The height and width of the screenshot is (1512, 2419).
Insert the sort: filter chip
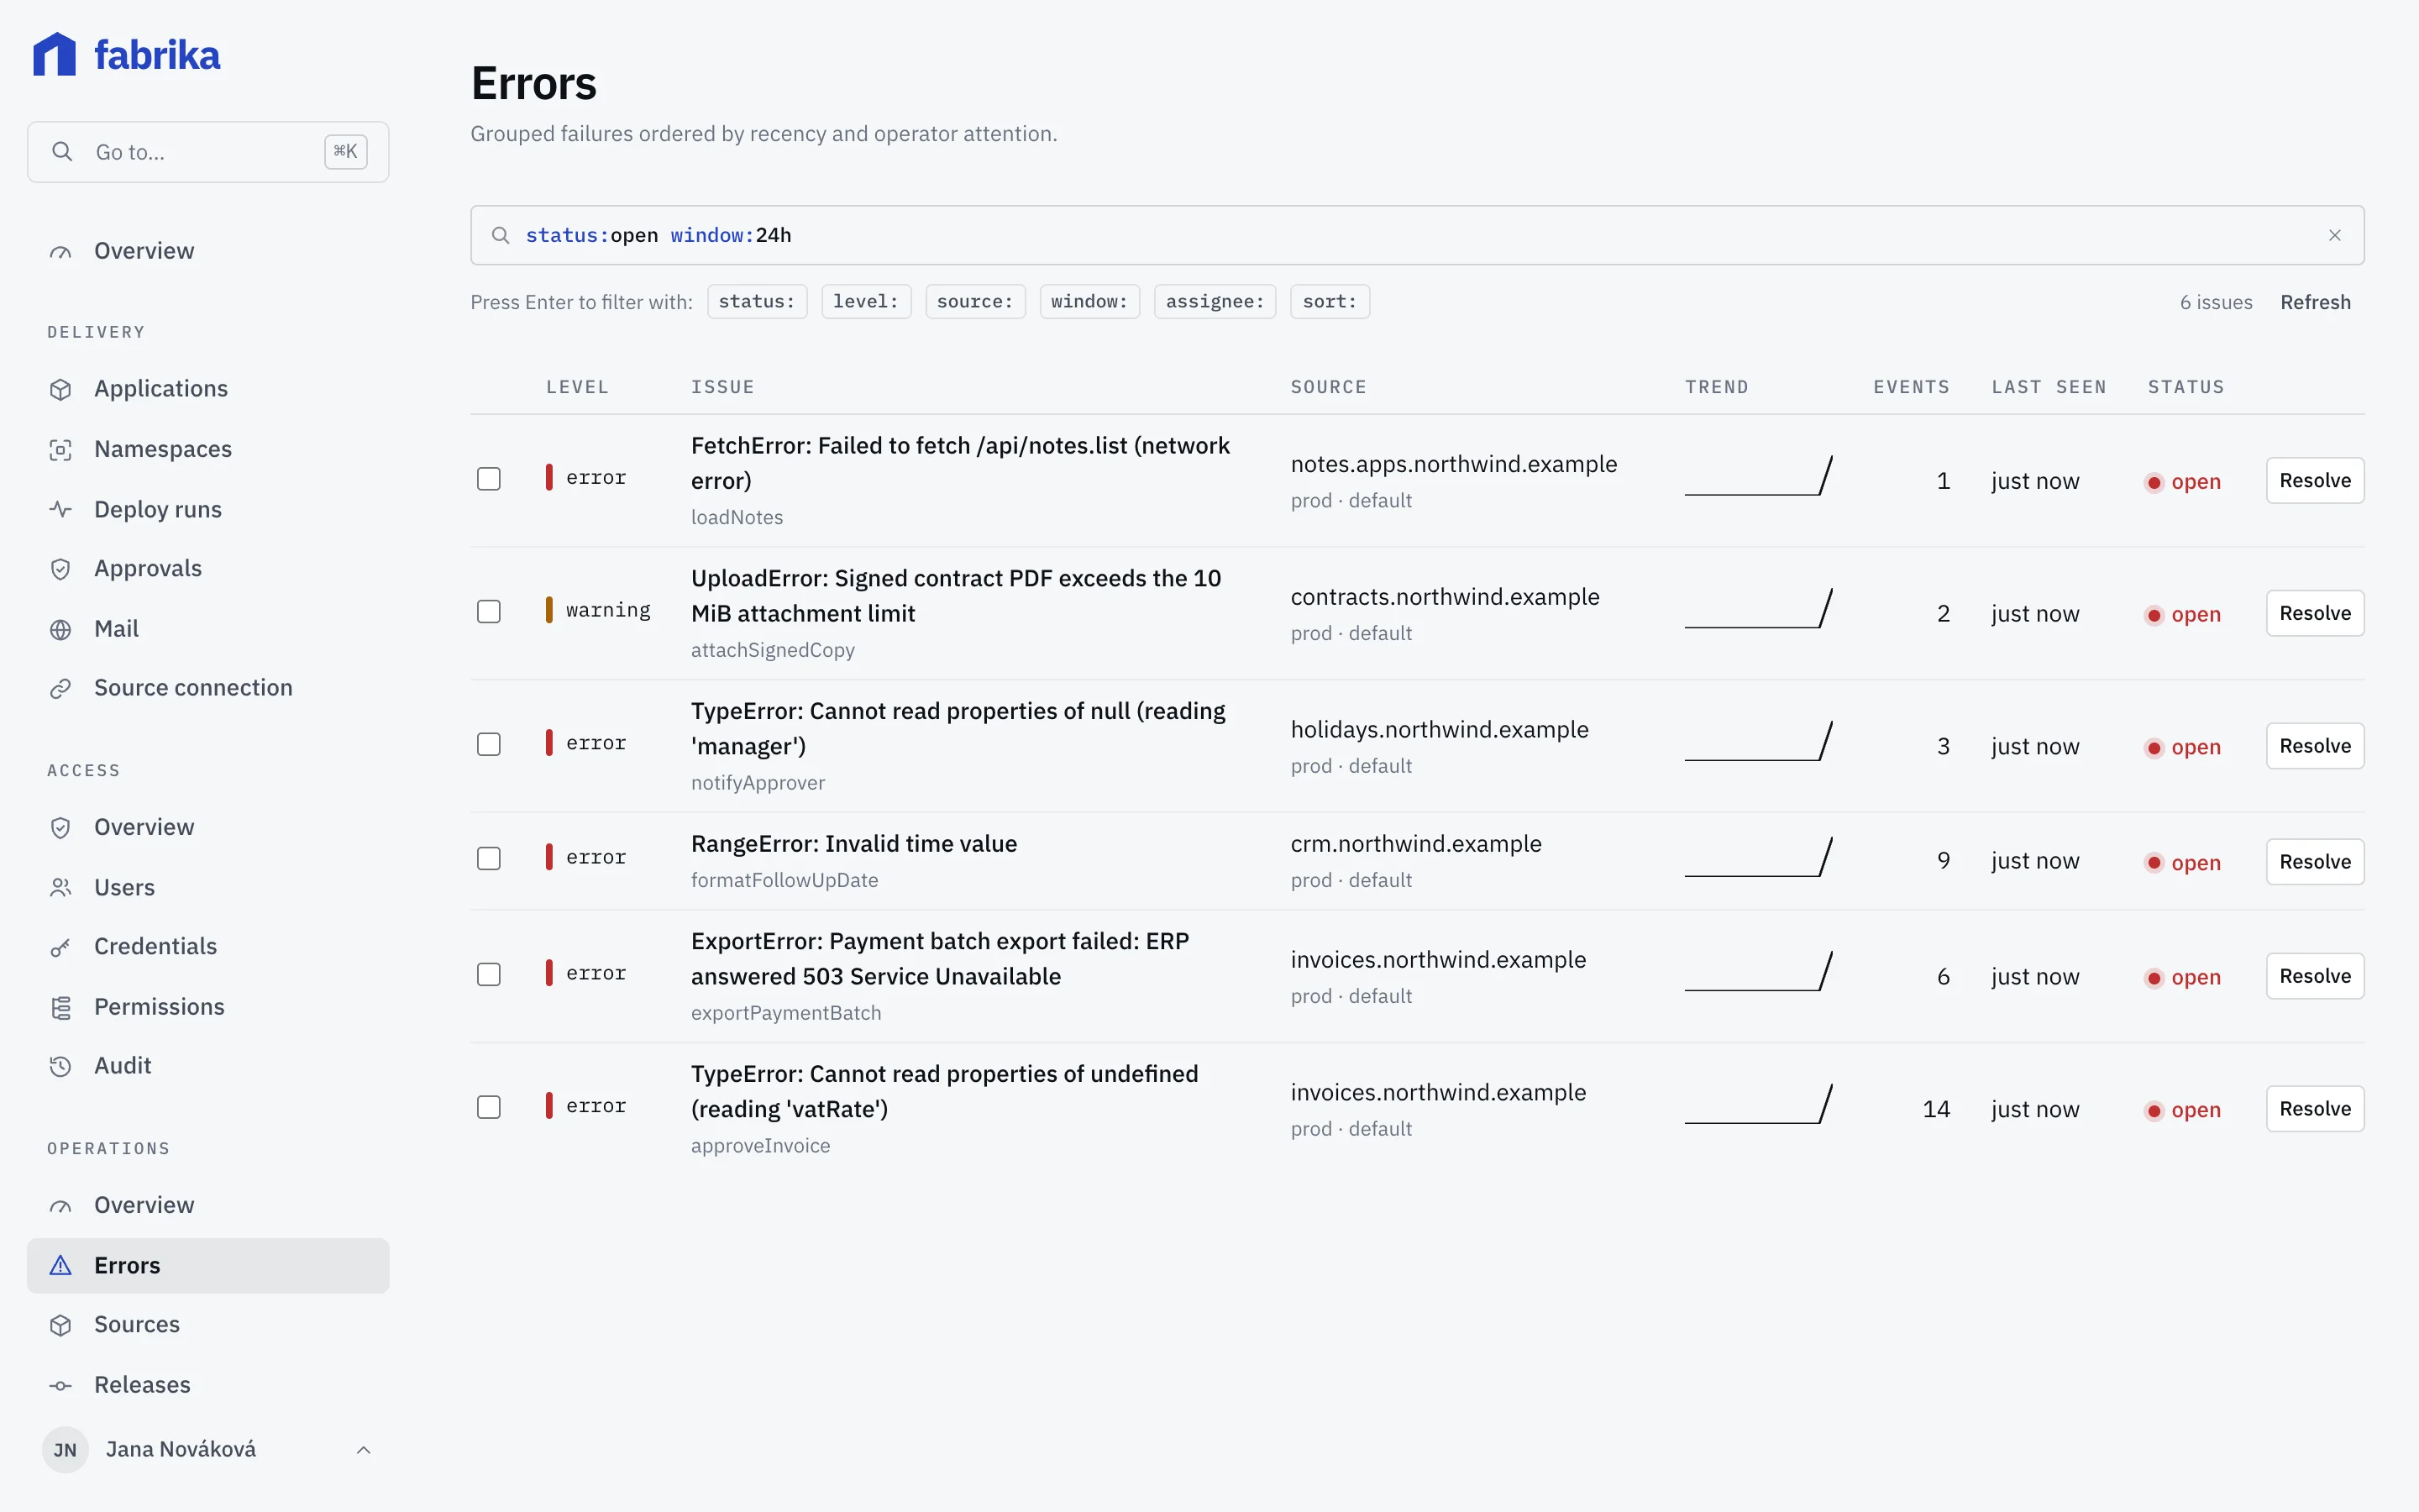pos(1330,301)
